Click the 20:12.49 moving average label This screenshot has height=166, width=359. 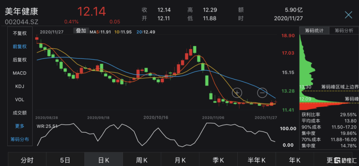tap(146, 32)
